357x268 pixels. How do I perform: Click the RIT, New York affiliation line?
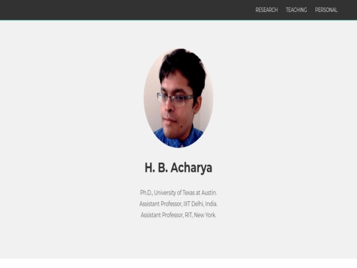point(178,215)
